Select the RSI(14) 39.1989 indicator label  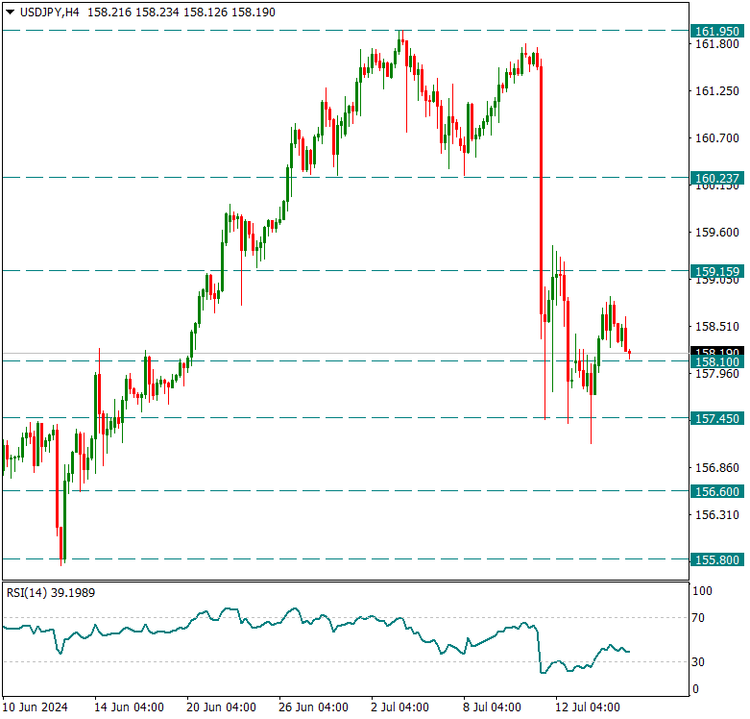coord(51,593)
